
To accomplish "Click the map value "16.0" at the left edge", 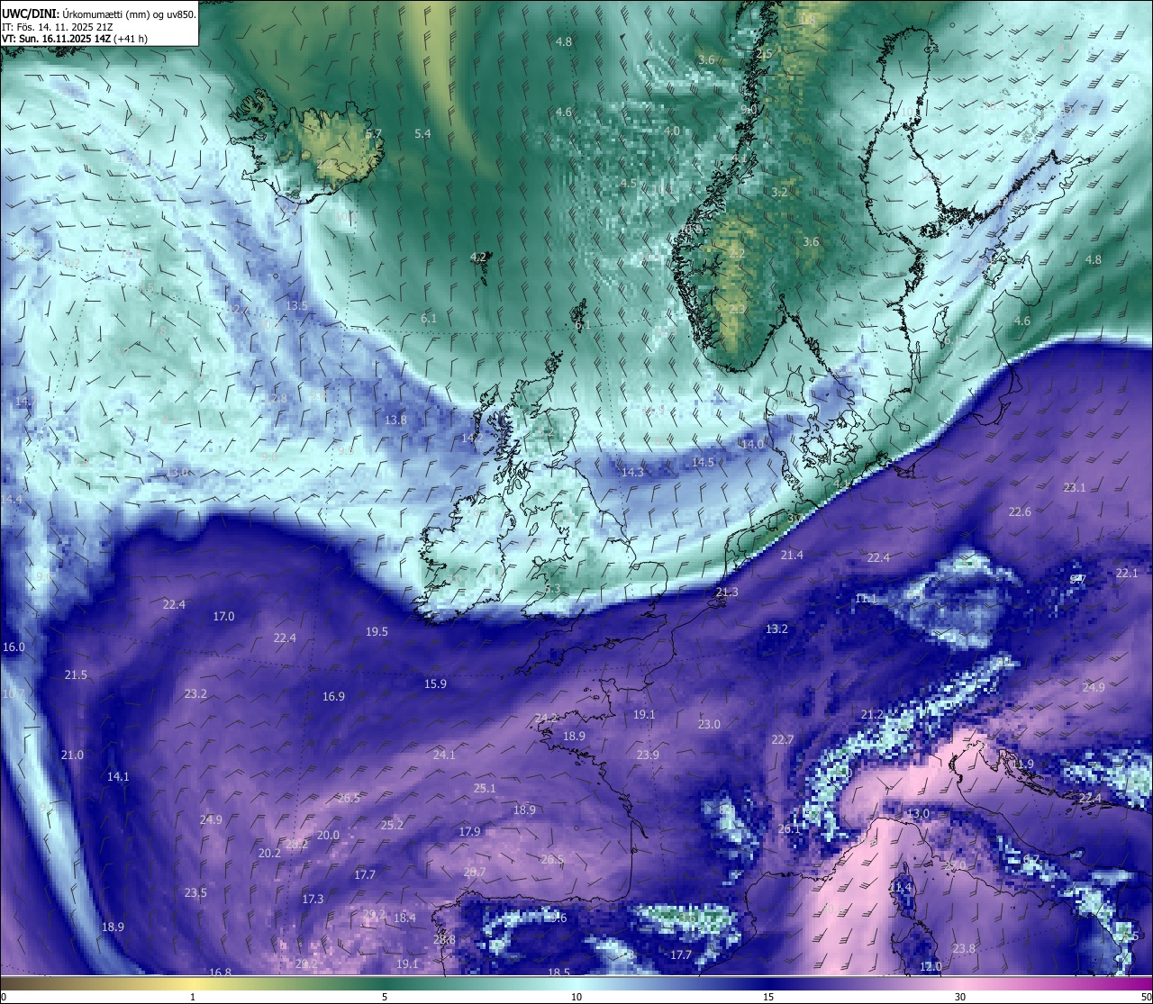I will pyautogui.click(x=14, y=647).
